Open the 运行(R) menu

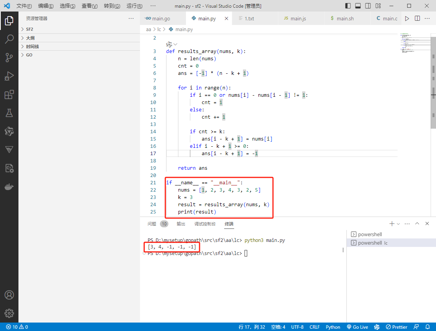(x=134, y=6)
